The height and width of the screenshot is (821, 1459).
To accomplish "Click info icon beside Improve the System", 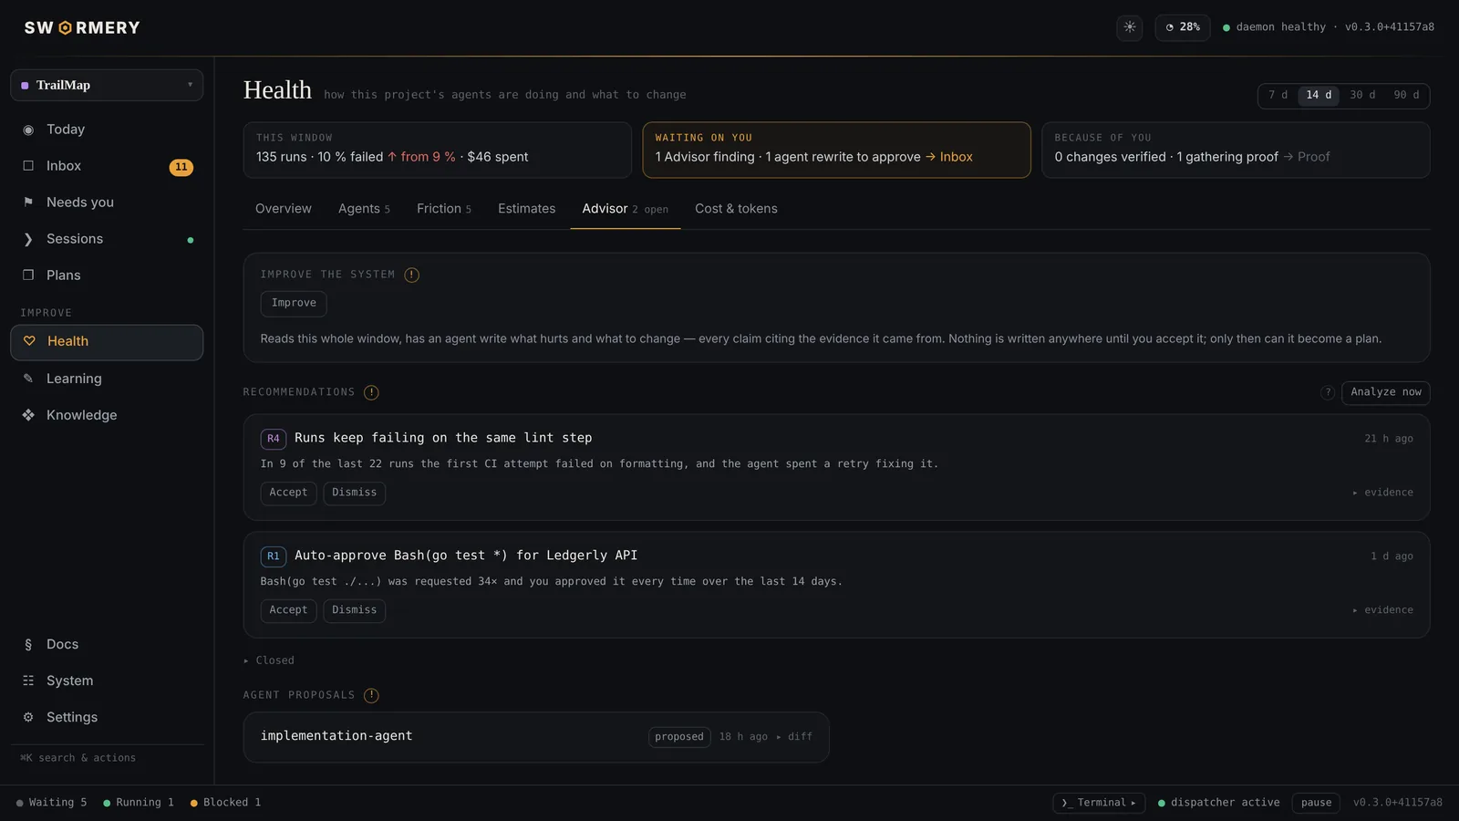I will [412, 275].
